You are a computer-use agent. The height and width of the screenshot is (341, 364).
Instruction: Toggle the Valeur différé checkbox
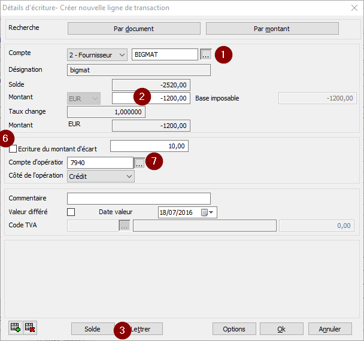click(x=71, y=212)
